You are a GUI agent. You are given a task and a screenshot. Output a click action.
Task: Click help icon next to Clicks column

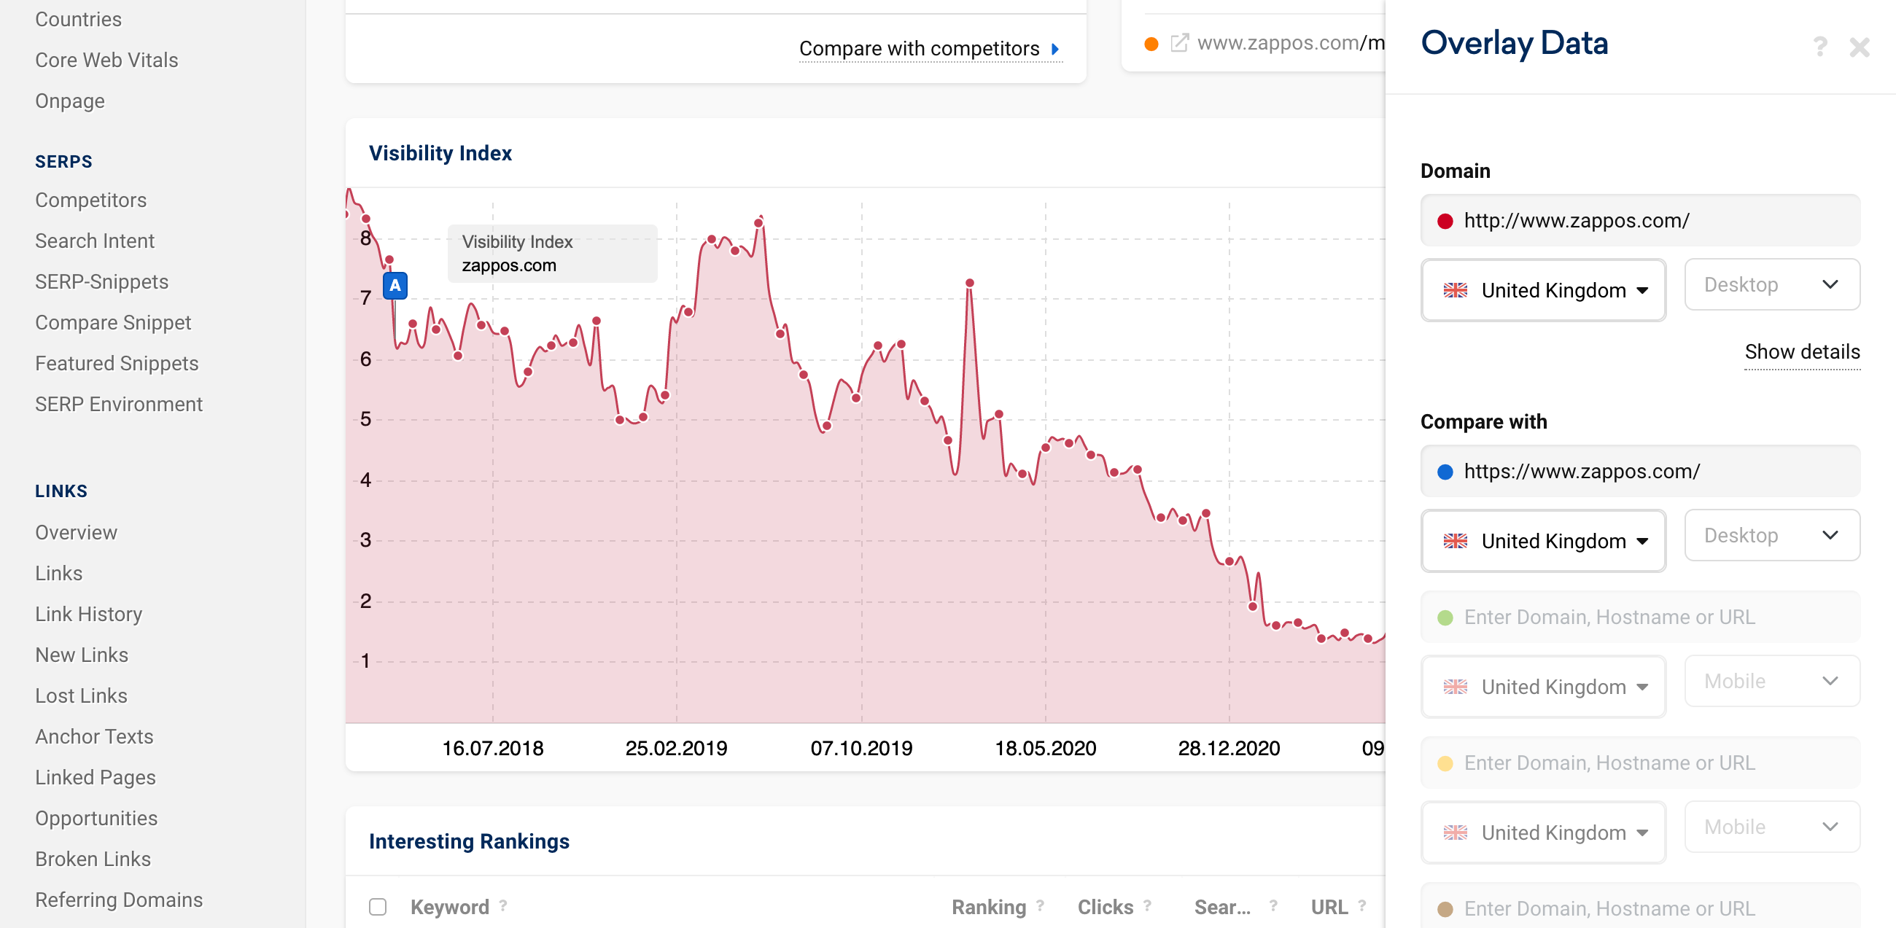click(x=1148, y=906)
